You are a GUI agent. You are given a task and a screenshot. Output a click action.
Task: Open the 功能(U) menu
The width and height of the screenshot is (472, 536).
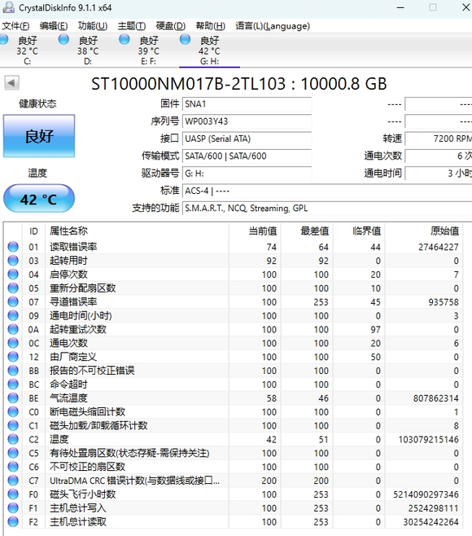(x=93, y=26)
